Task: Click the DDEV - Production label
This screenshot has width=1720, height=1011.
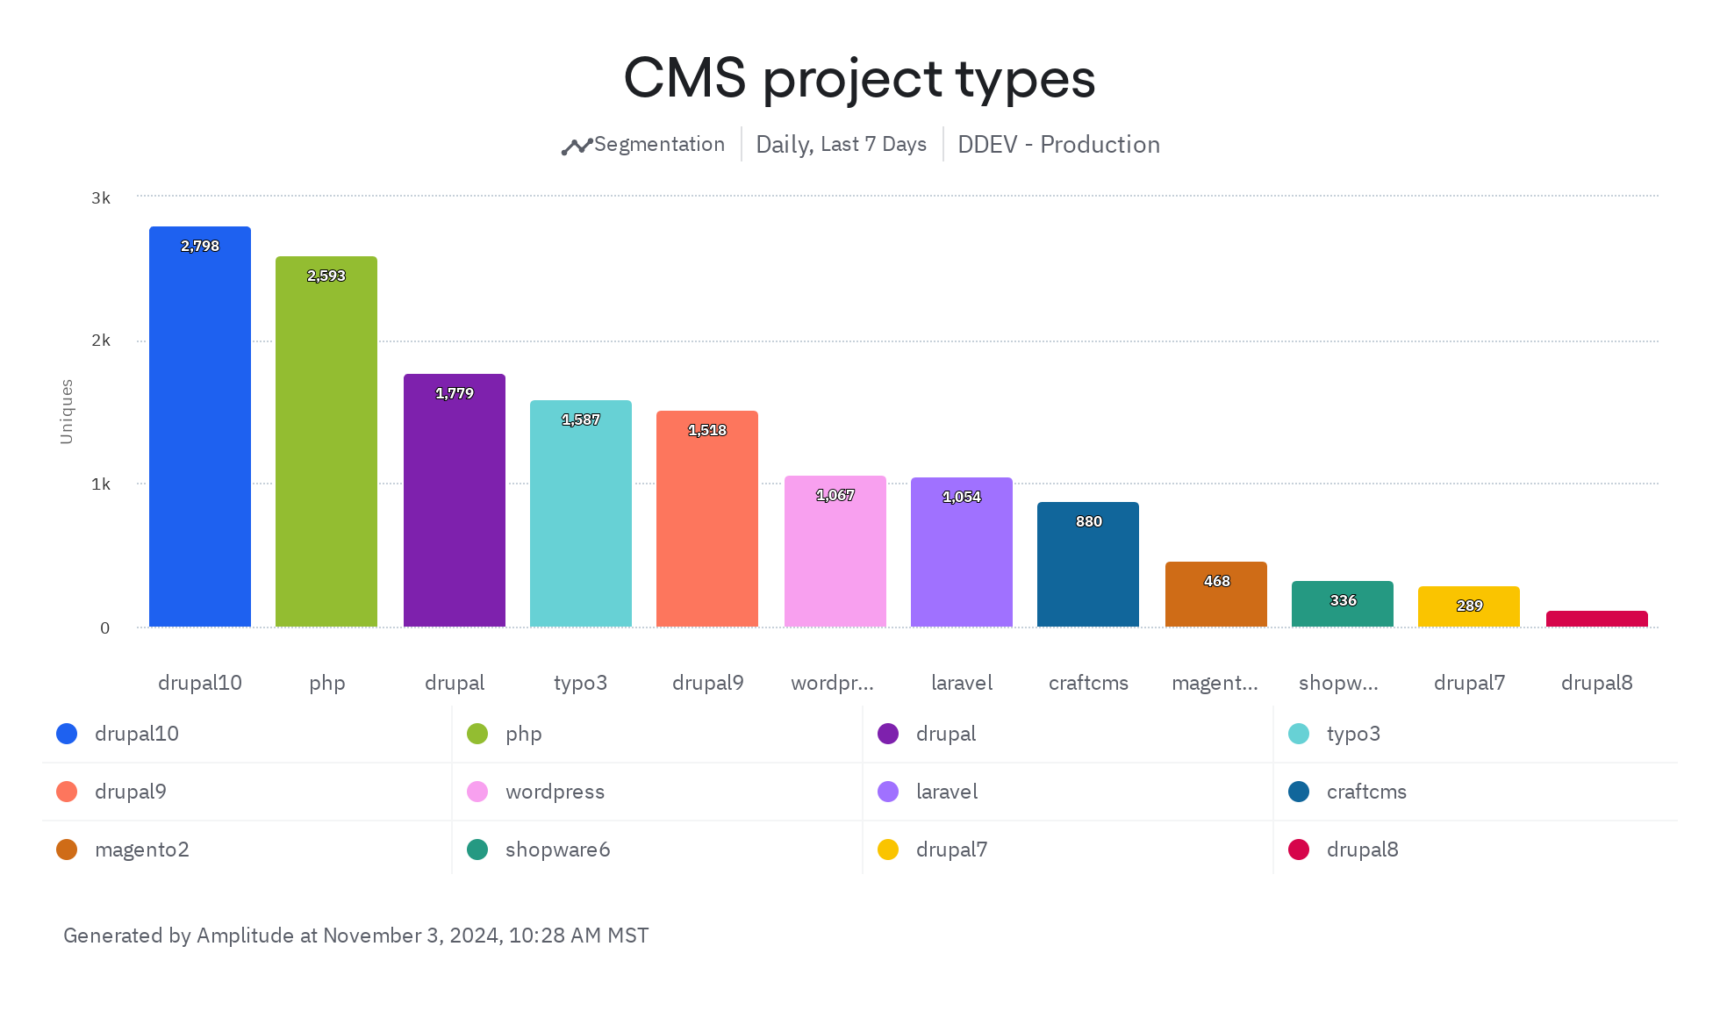Action: 1058,145
